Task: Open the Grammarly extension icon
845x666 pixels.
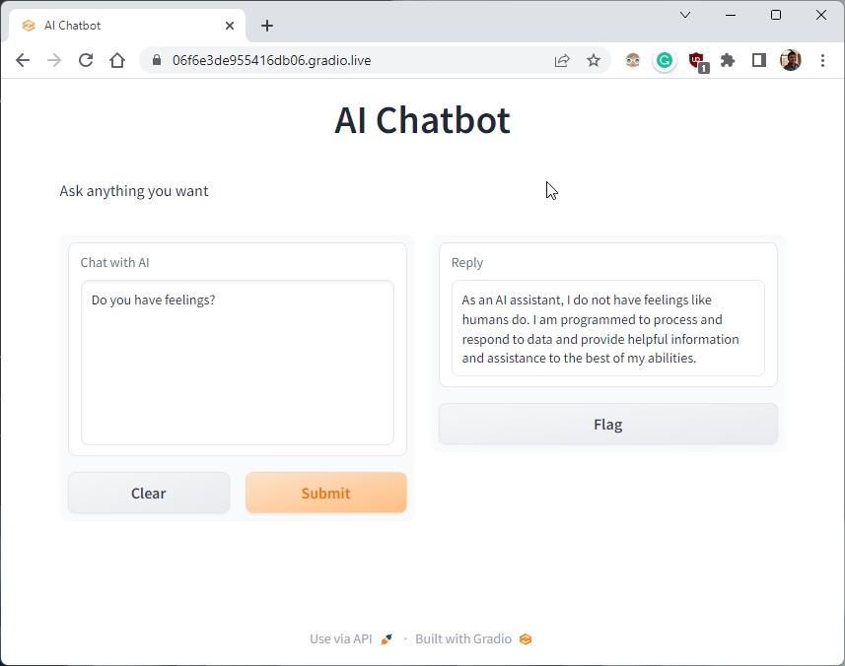Action: click(664, 60)
